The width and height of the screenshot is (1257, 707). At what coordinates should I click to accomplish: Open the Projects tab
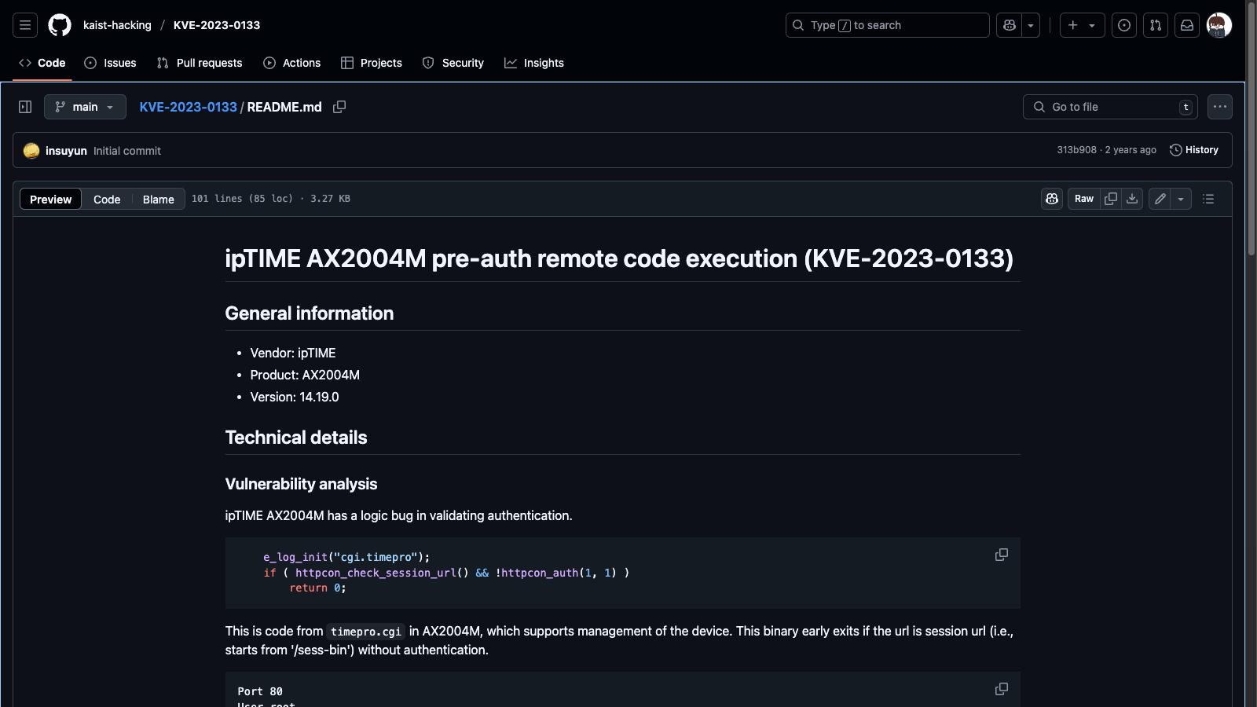click(x=372, y=63)
